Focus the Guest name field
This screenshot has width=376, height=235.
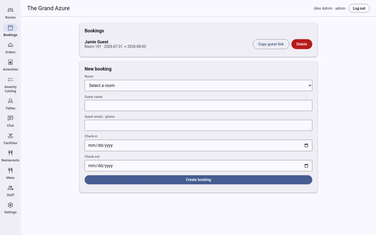198,106
